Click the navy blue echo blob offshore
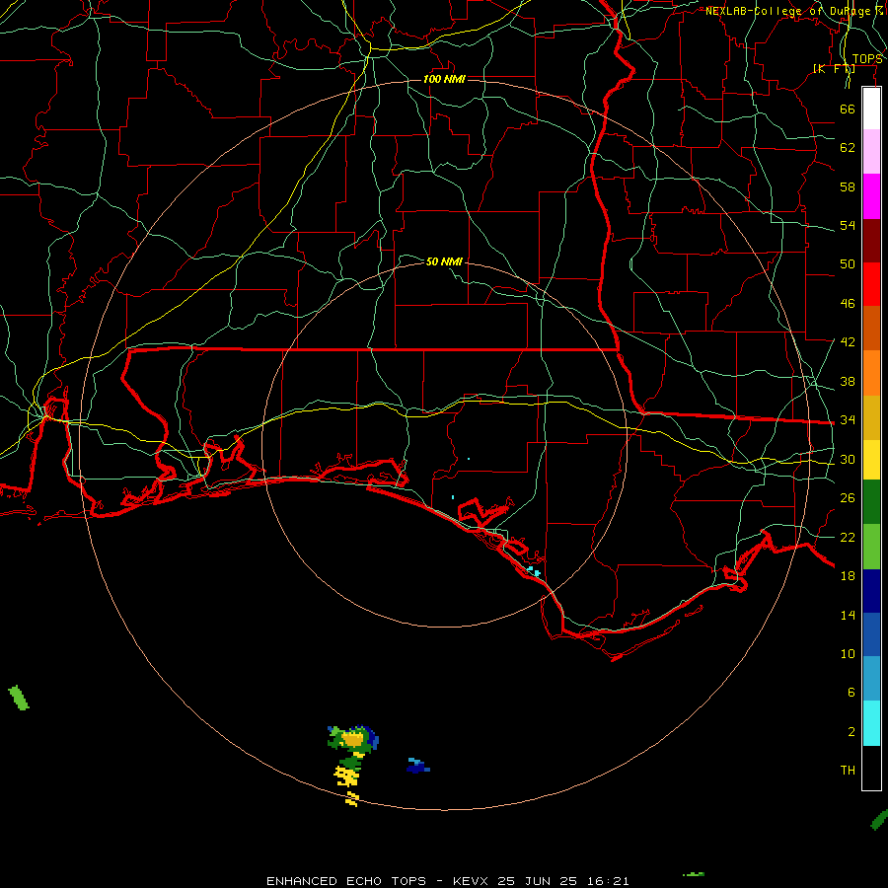This screenshot has width=888, height=888. pyautogui.click(x=417, y=768)
